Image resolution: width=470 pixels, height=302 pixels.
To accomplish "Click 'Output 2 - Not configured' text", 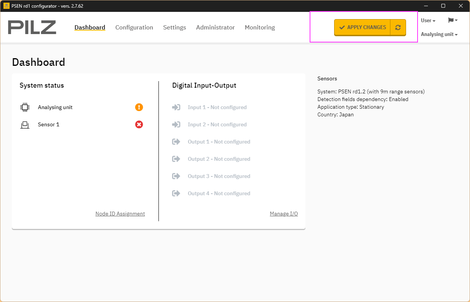I will tap(219, 159).
